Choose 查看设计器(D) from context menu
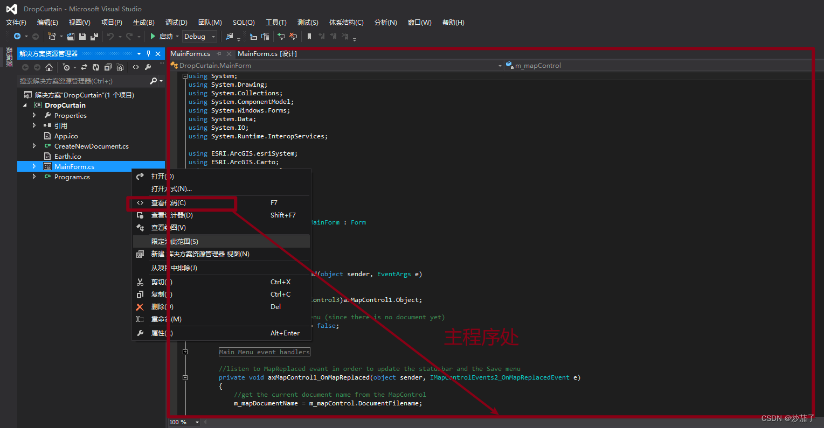Viewport: 824px width, 428px height. click(221, 215)
